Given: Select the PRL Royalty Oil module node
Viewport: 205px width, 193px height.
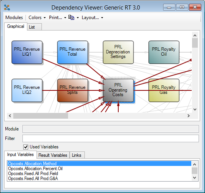Looking at the screenshot, I should point(164,52).
